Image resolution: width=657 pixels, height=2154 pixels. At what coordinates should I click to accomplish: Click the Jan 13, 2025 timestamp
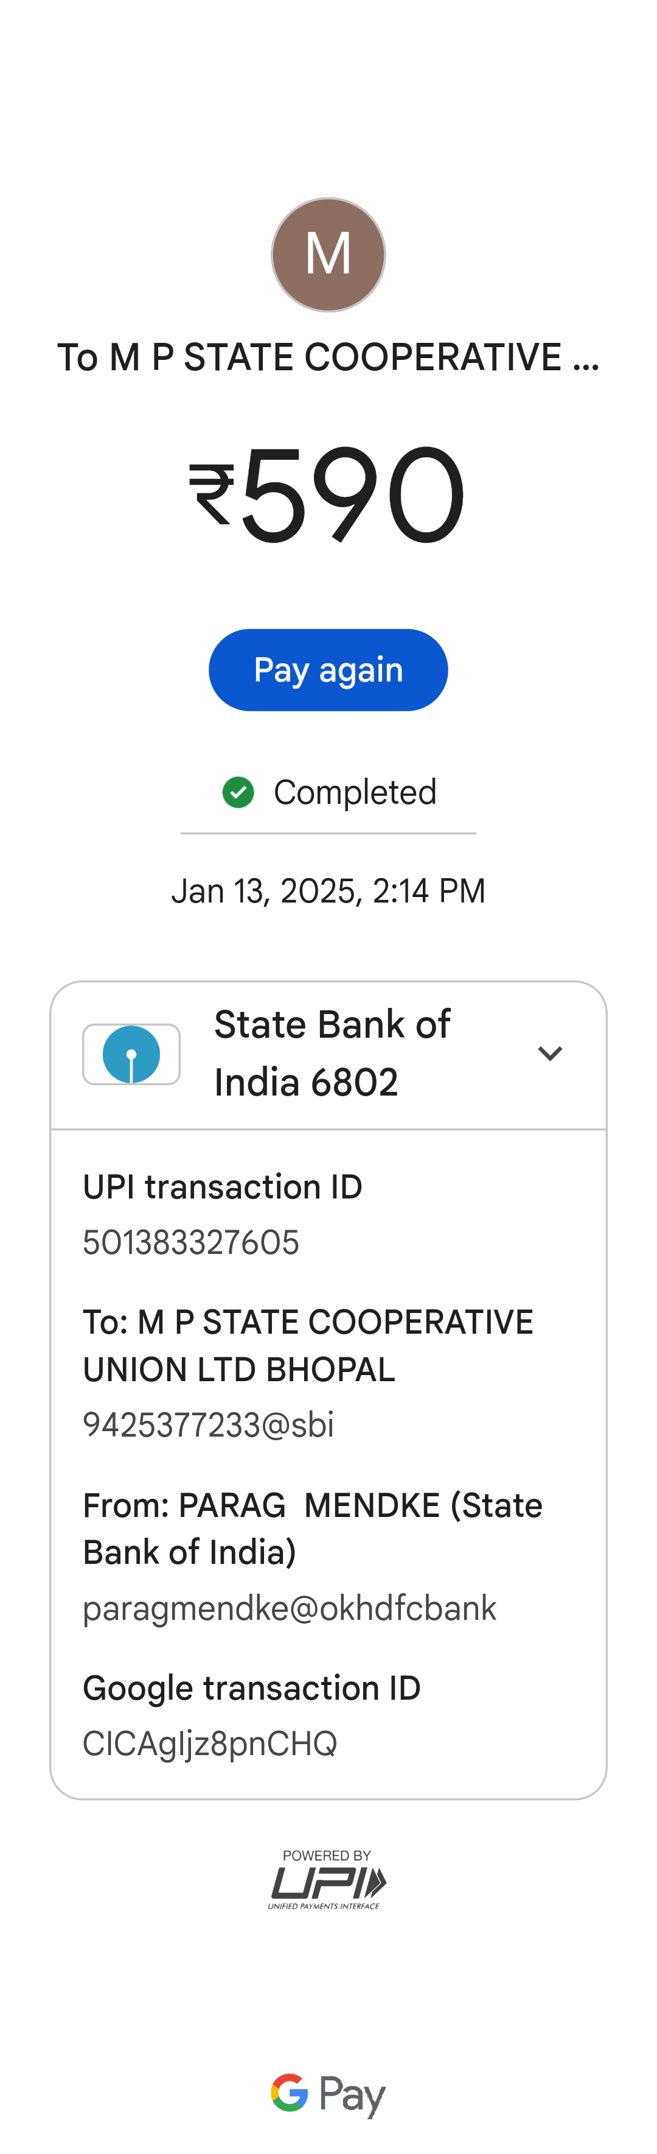pyautogui.click(x=328, y=892)
